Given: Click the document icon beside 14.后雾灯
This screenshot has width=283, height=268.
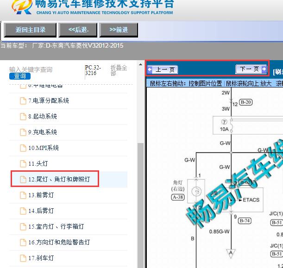Looking at the screenshot, I should point(23,211).
